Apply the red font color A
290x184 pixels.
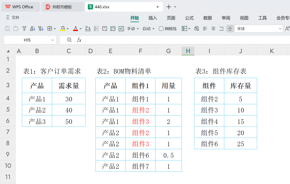click(x=75, y=29)
